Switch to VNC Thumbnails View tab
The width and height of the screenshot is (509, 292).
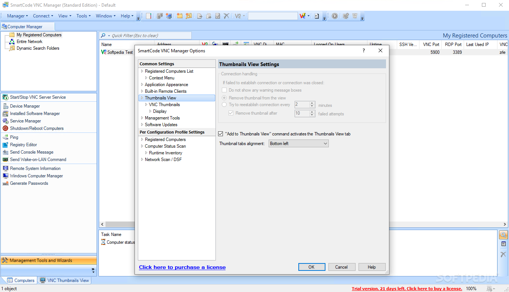tap(65, 280)
